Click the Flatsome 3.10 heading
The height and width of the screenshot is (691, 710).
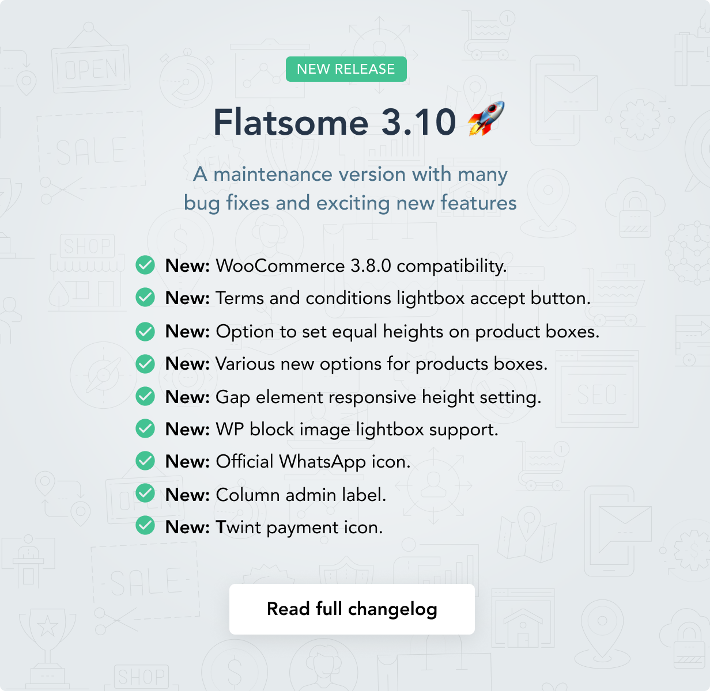(335, 122)
